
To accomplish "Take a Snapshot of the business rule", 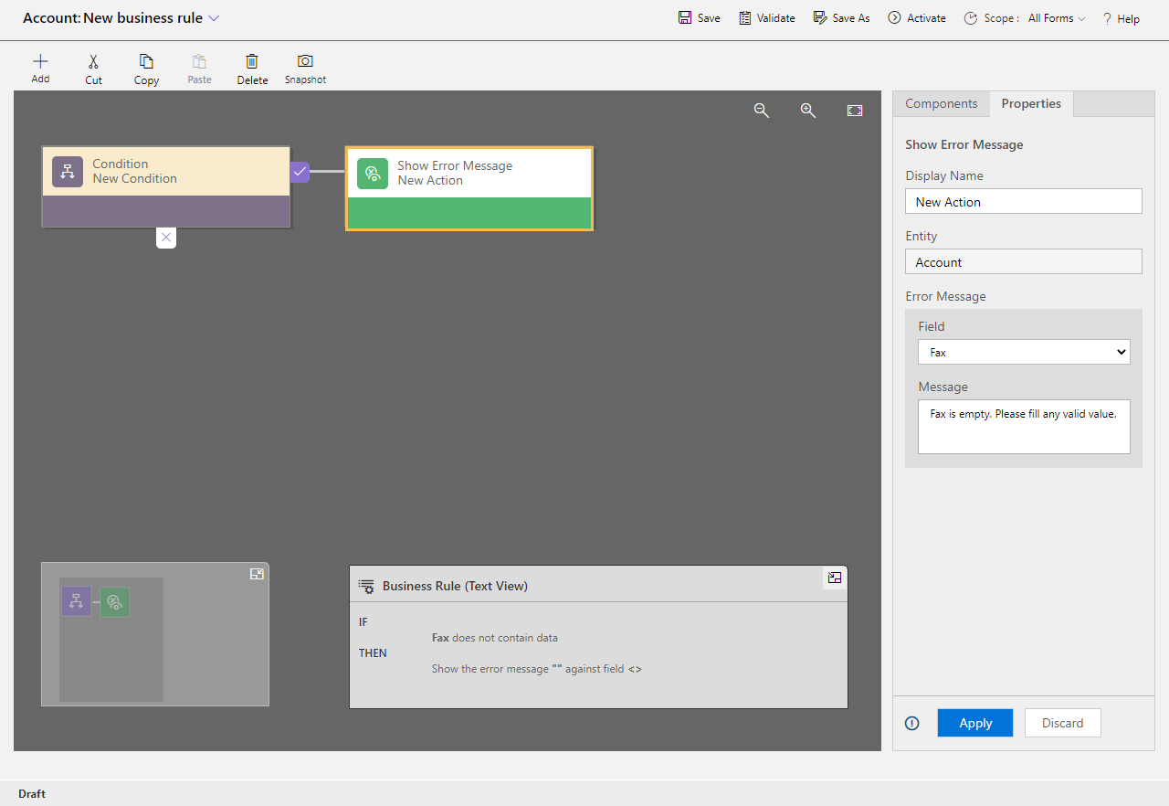I will coord(304,68).
